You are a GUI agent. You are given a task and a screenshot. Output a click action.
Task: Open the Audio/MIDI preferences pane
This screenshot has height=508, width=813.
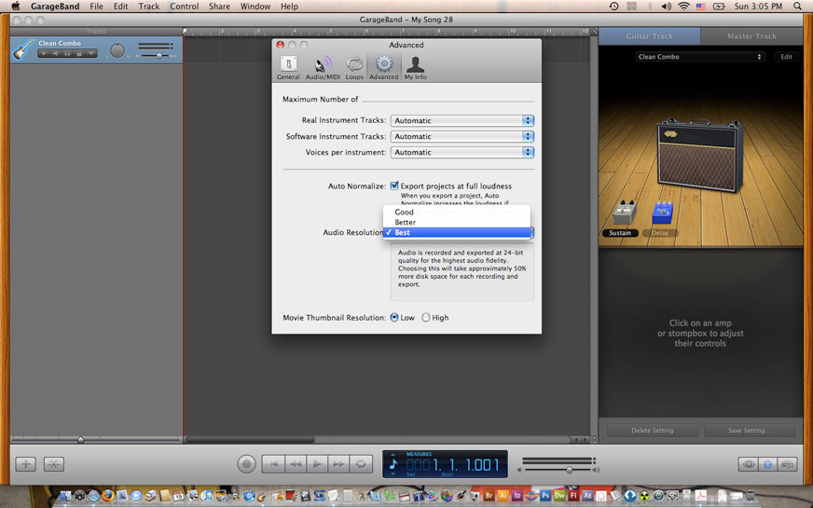323,67
